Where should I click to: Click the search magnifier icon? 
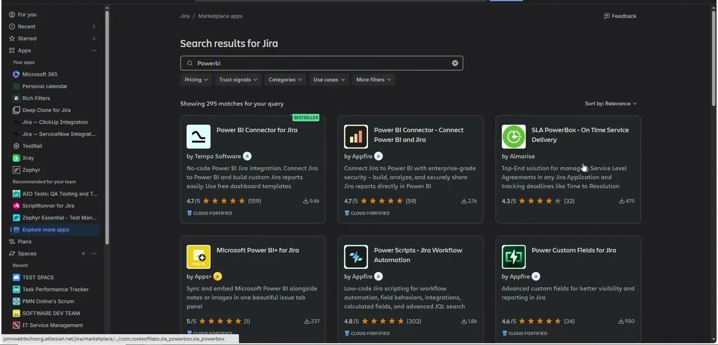pyautogui.click(x=190, y=63)
